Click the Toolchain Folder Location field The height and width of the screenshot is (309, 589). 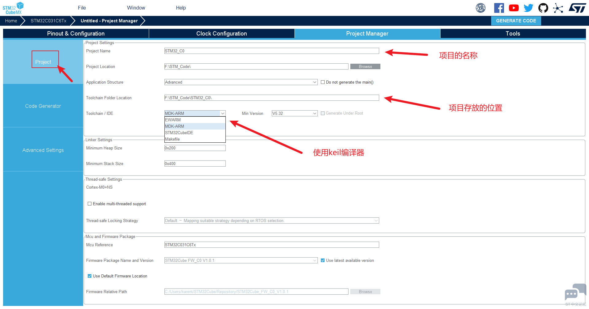tap(271, 98)
